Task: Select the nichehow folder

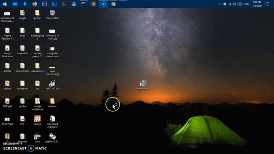Action: coord(22,86)
